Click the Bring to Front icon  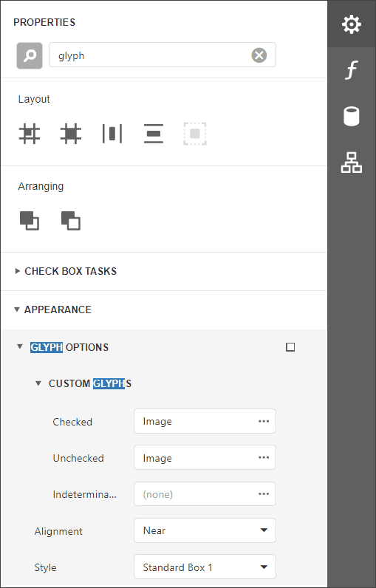pos(30,220)
